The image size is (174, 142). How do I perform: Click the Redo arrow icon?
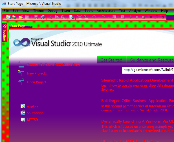tap(103, 17)
